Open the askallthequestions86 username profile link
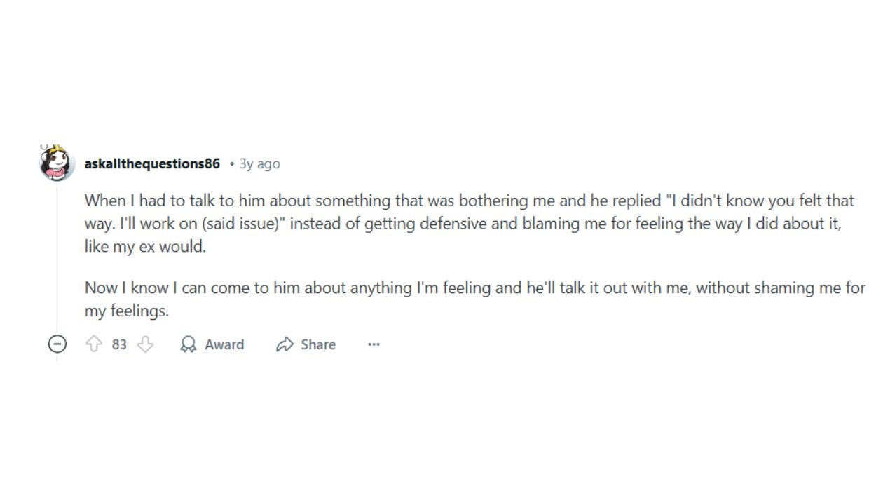Viewport: 876px width, 491px height. click(152, 163)
